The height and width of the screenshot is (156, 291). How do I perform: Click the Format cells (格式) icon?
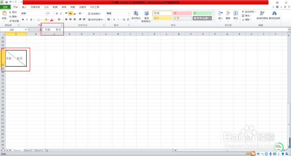click(236, 13)
